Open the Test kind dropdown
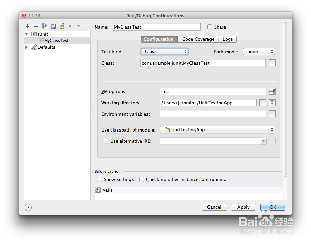The height and width of the screenshot is (242, 311). click(165, 51)
